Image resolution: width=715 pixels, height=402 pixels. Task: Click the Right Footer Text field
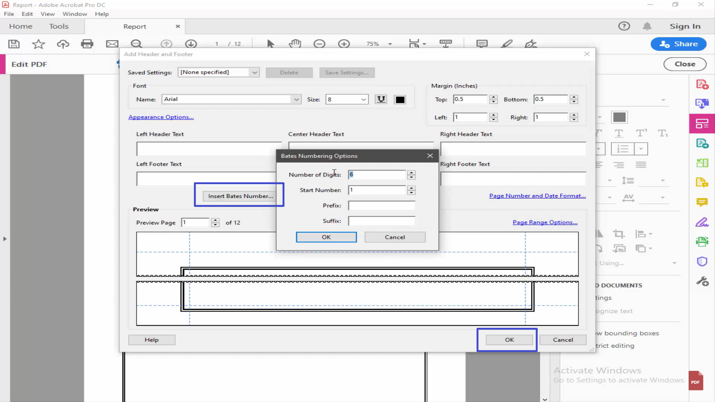513,179
